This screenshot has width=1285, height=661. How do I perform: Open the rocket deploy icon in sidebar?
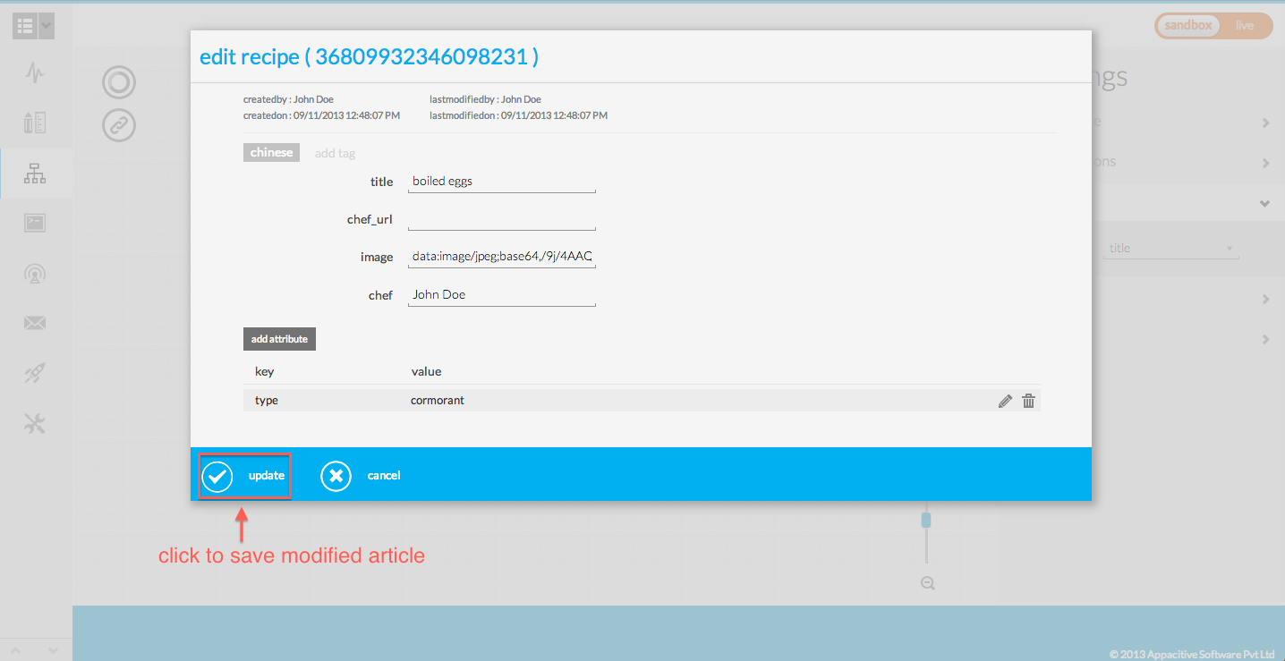coord(35,374)
